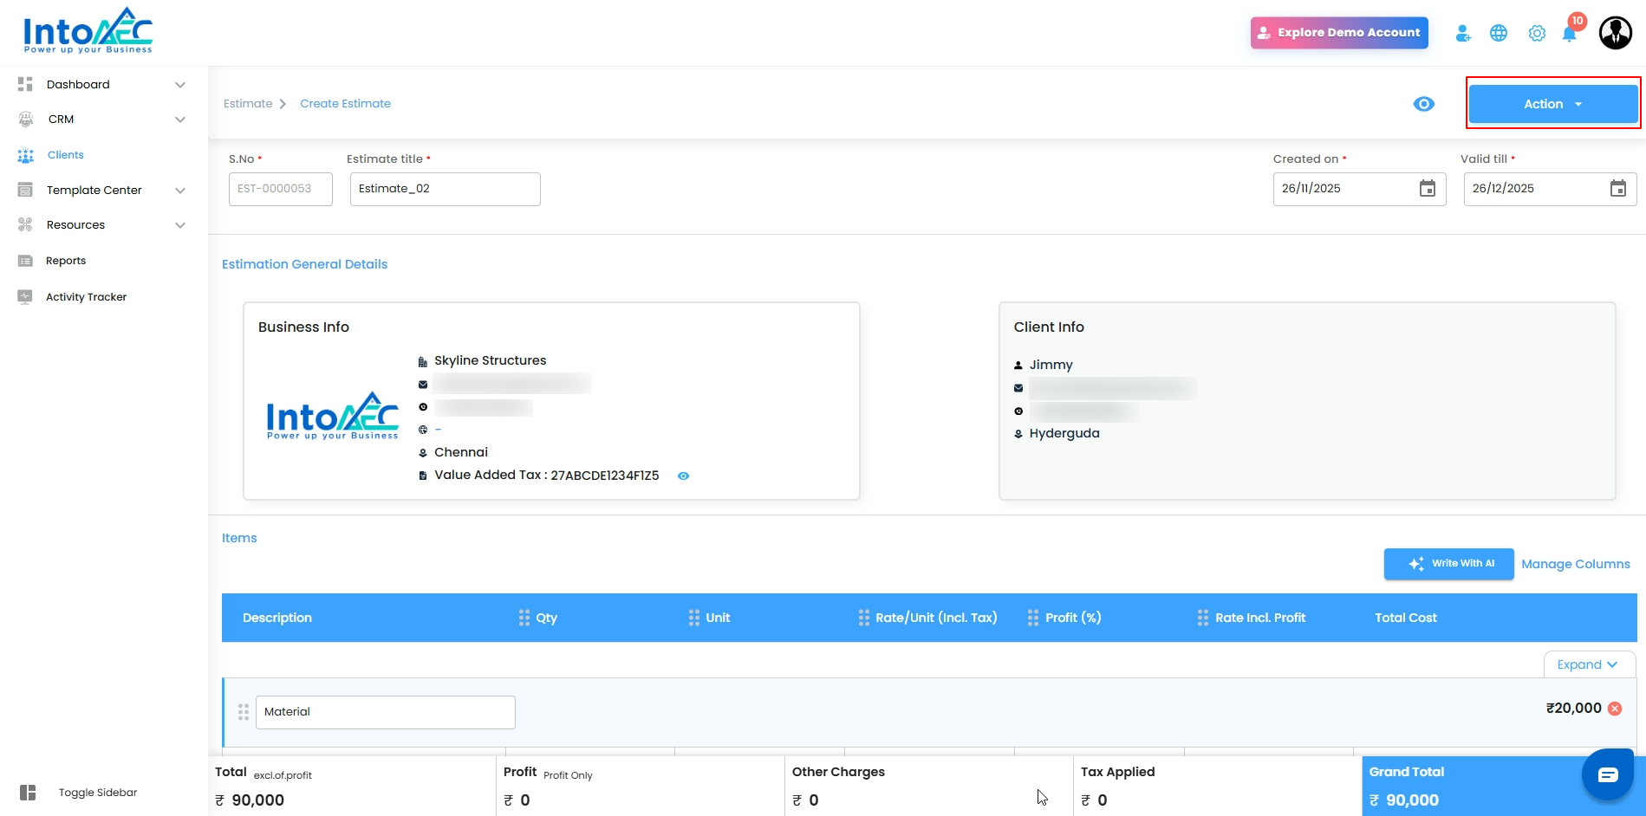The width and height of the screenshot is (1646, 816).
Task: Click the Unit column drag handle
Action: coord(694,618)
